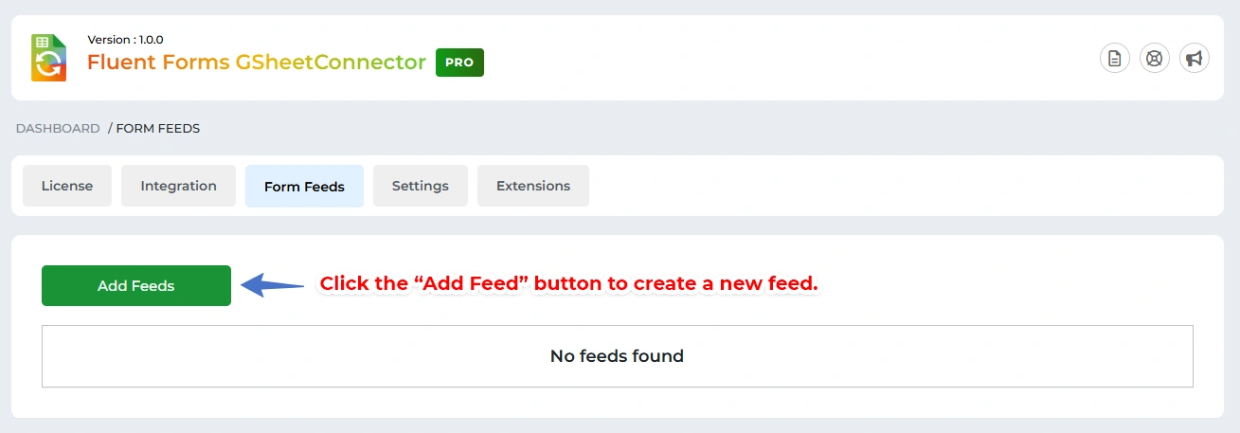Follow the DASHBOARD breadcrumb link
The width and height of the screenshot is (1240, 433).
pyautogui.click(x=58, y=128)
